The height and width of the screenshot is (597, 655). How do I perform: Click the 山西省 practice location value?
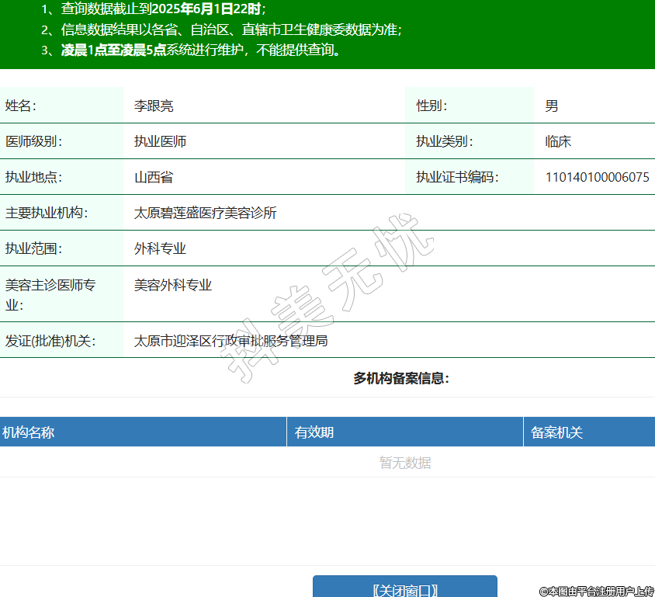[x=154, y=177]
